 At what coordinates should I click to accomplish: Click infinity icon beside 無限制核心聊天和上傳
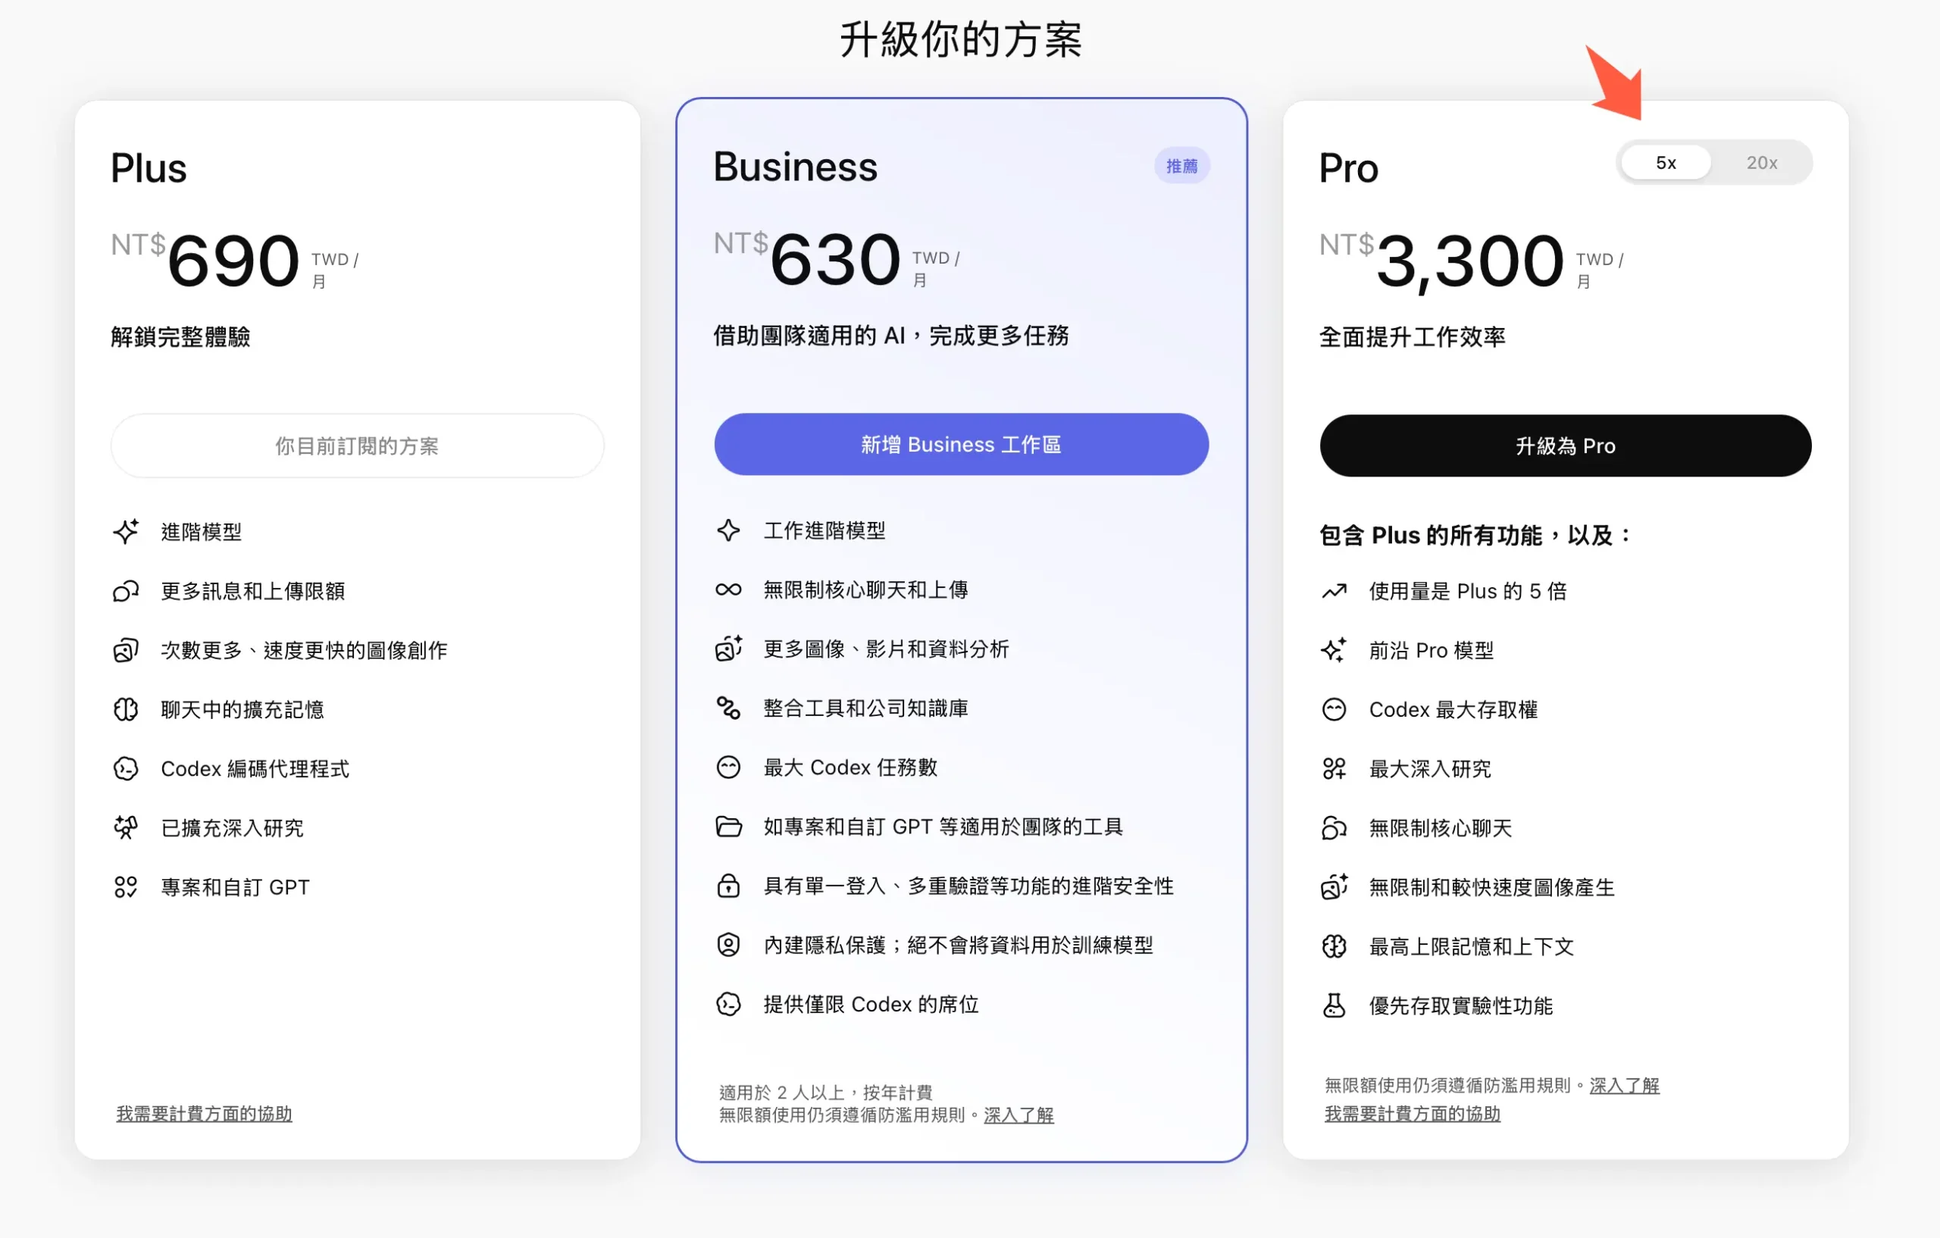(x=728, y=589)
